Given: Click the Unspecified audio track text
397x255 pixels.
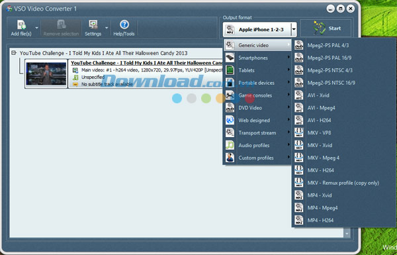Looking at the screenshot, I should tap(93, 77).
